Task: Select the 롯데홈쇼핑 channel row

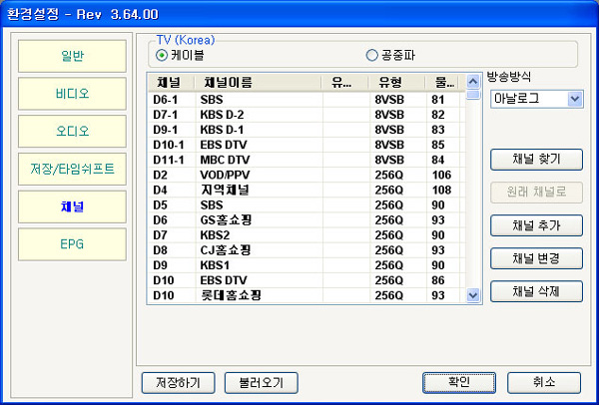Action: 306,295
